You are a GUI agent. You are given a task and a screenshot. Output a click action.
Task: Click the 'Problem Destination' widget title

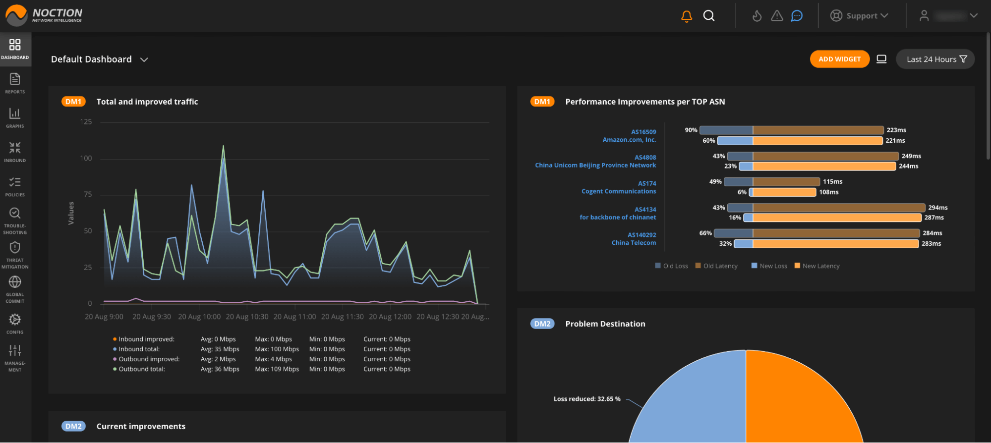[605, 324]
